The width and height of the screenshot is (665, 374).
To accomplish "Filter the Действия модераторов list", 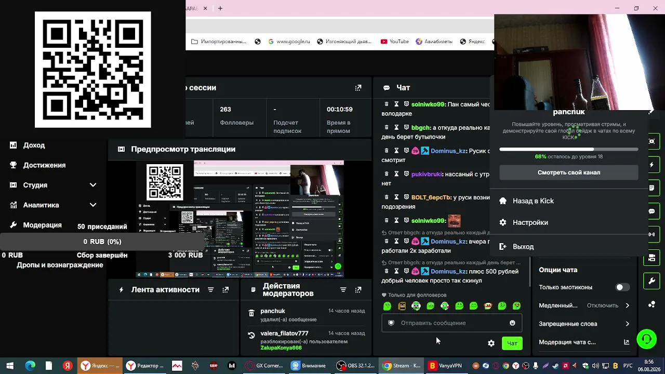I will (343, 290).
